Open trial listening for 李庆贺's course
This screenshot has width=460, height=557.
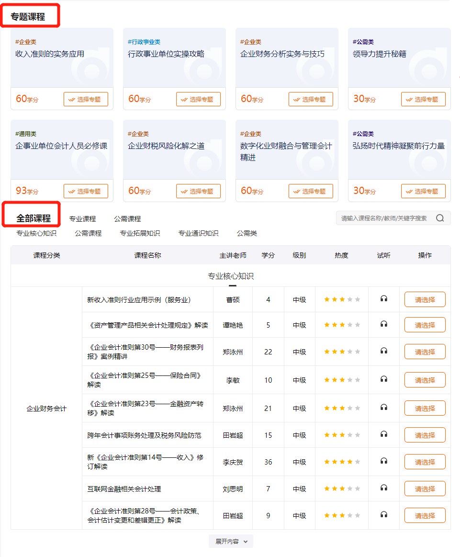(x=383, y=461)
